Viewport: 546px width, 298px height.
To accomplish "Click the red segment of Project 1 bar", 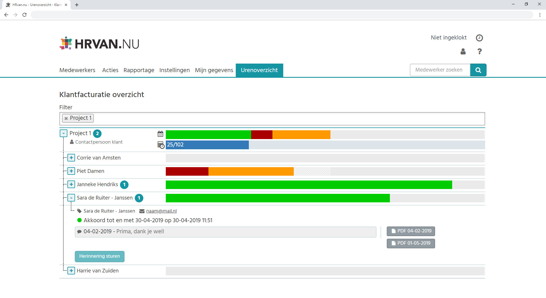I will 262,135.
